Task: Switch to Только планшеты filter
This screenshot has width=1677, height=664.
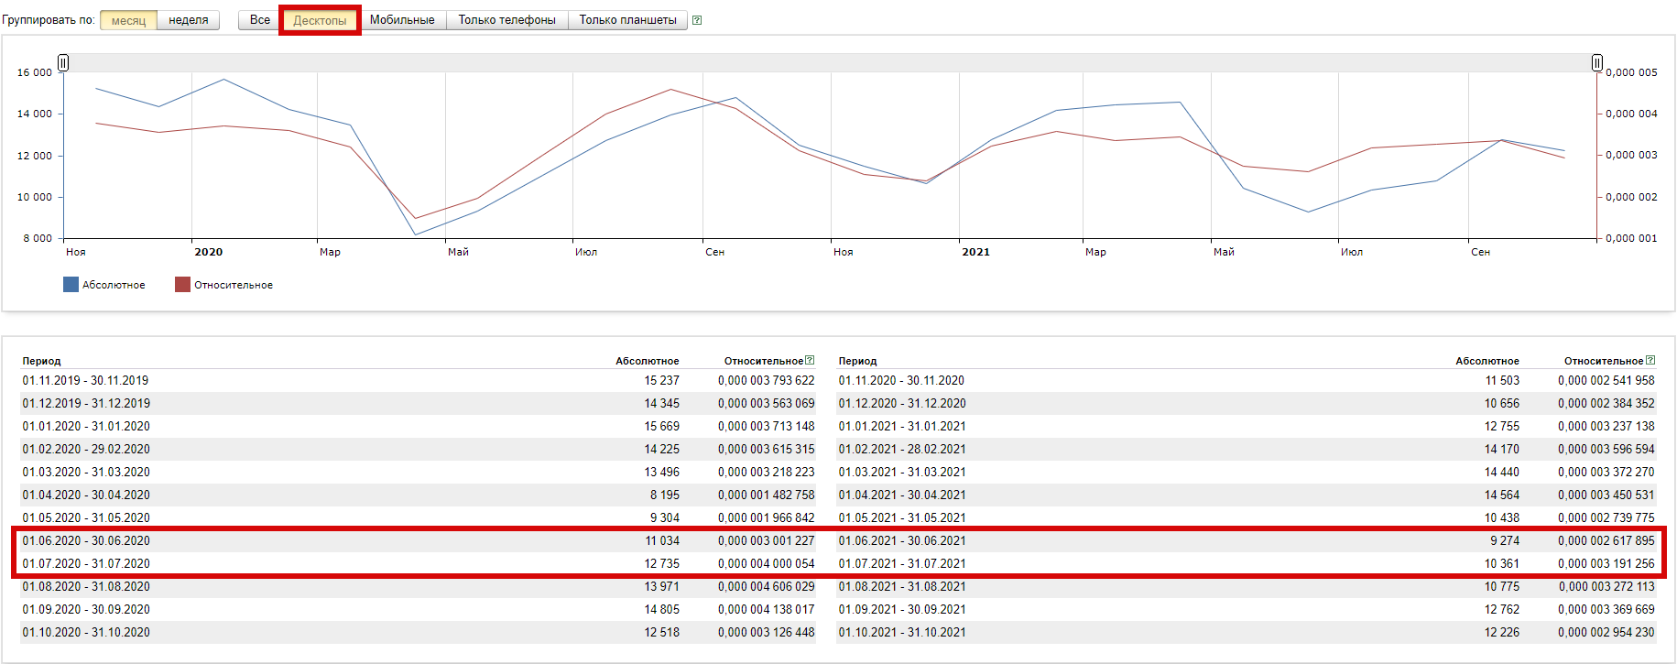Action: point(628,20)
